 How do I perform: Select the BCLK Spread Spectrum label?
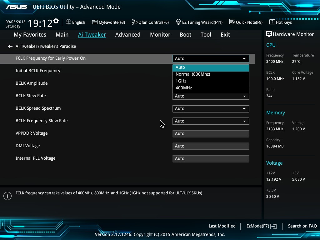point(38,108)
